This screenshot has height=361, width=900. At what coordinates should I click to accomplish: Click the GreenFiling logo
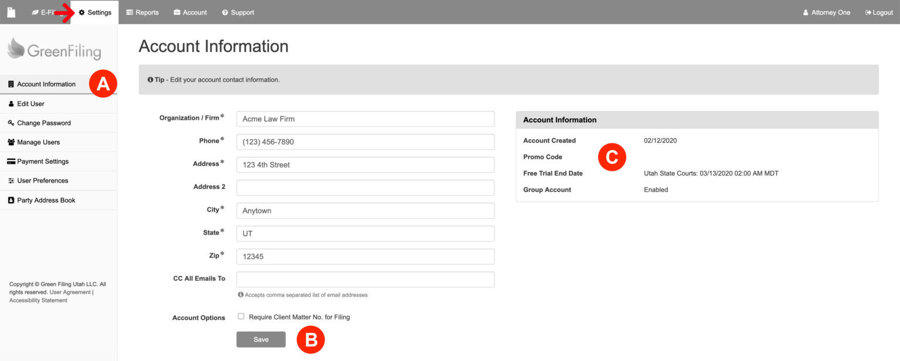click(53, 50)
